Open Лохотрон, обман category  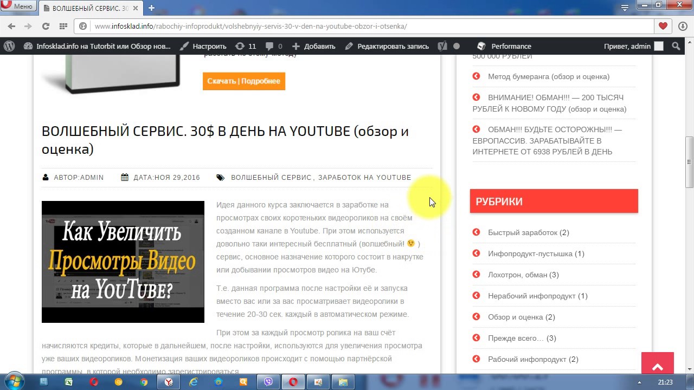517,275
